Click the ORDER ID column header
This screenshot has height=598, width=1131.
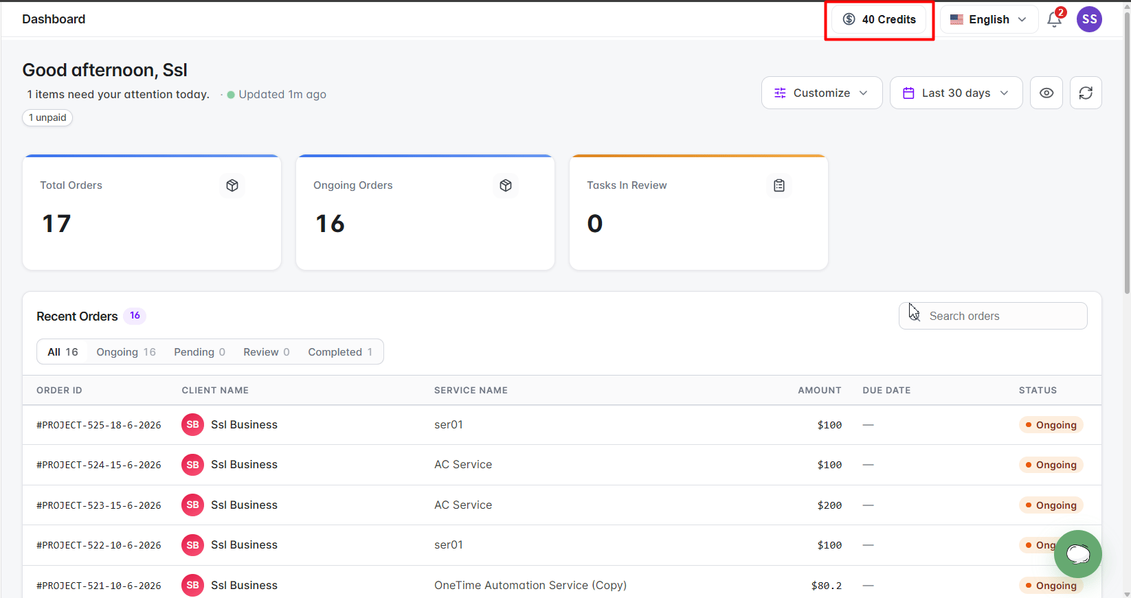[59, 390]
